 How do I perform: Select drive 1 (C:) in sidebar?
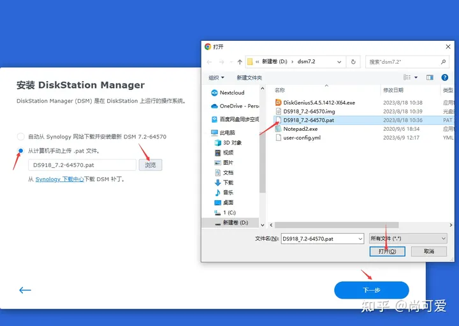point(225,212)
